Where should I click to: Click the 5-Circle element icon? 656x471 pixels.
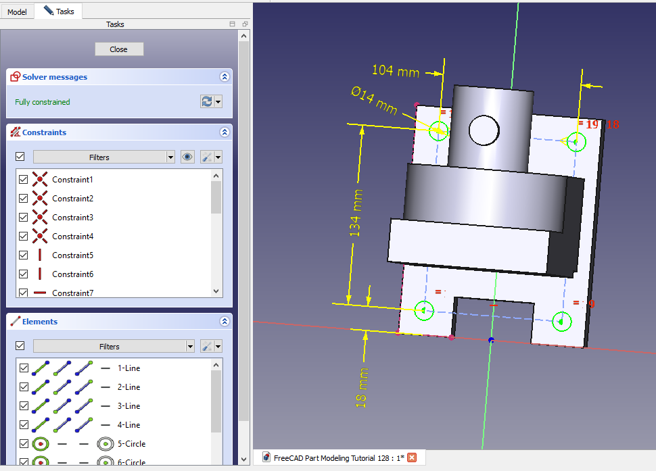coord(40,444)
